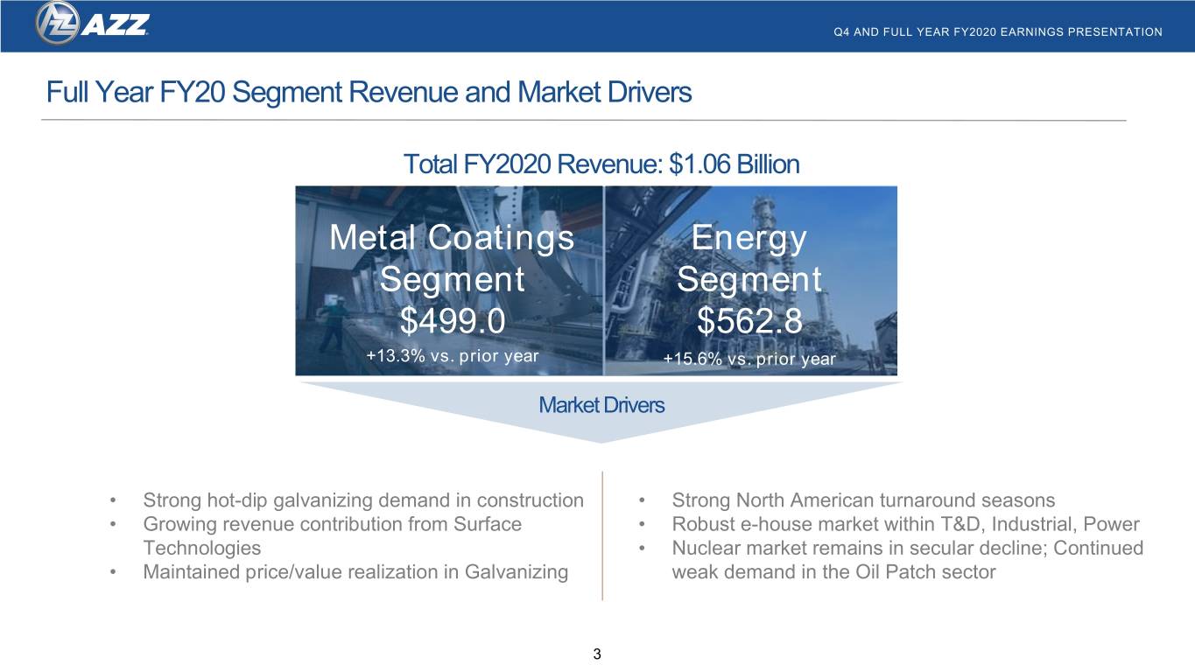
Task: Click the page number 3
Action: click(x=597, y=654)
